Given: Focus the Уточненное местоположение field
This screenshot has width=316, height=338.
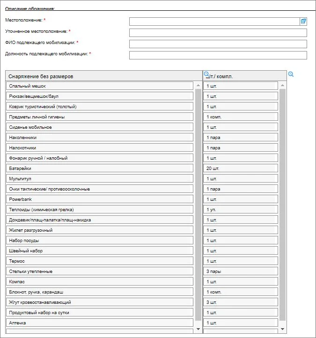Looking at the screenshot, I should [218, 33].
